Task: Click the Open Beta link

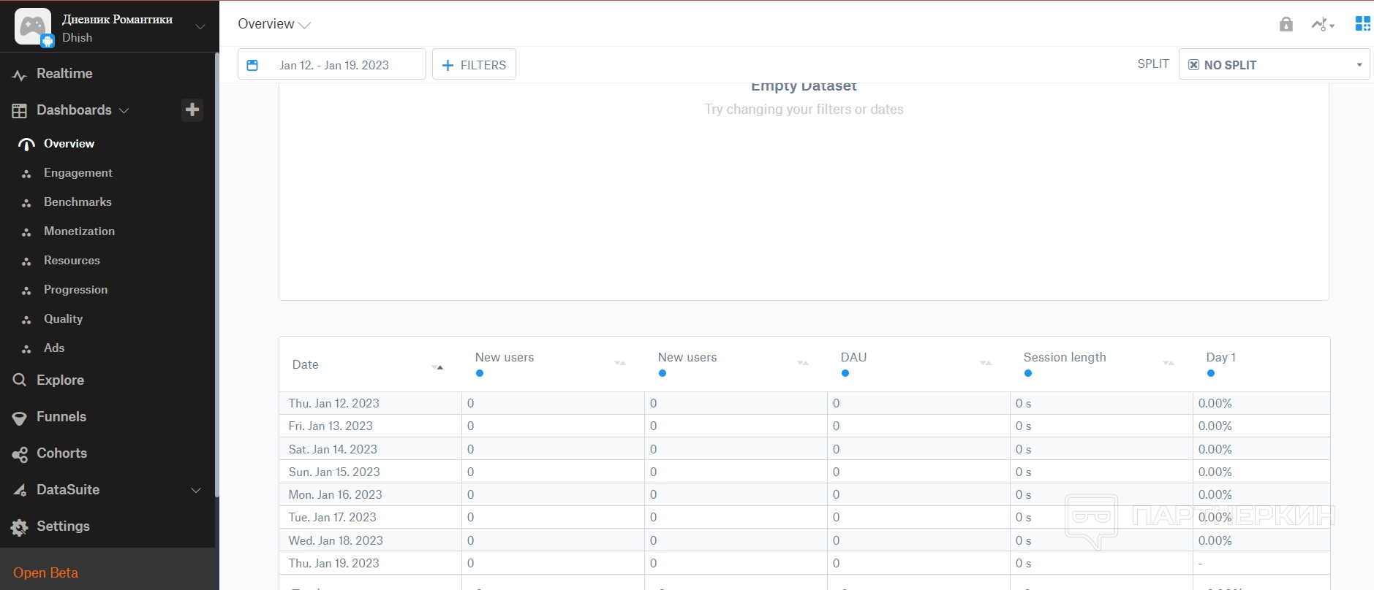Action: tap(45, 573)
